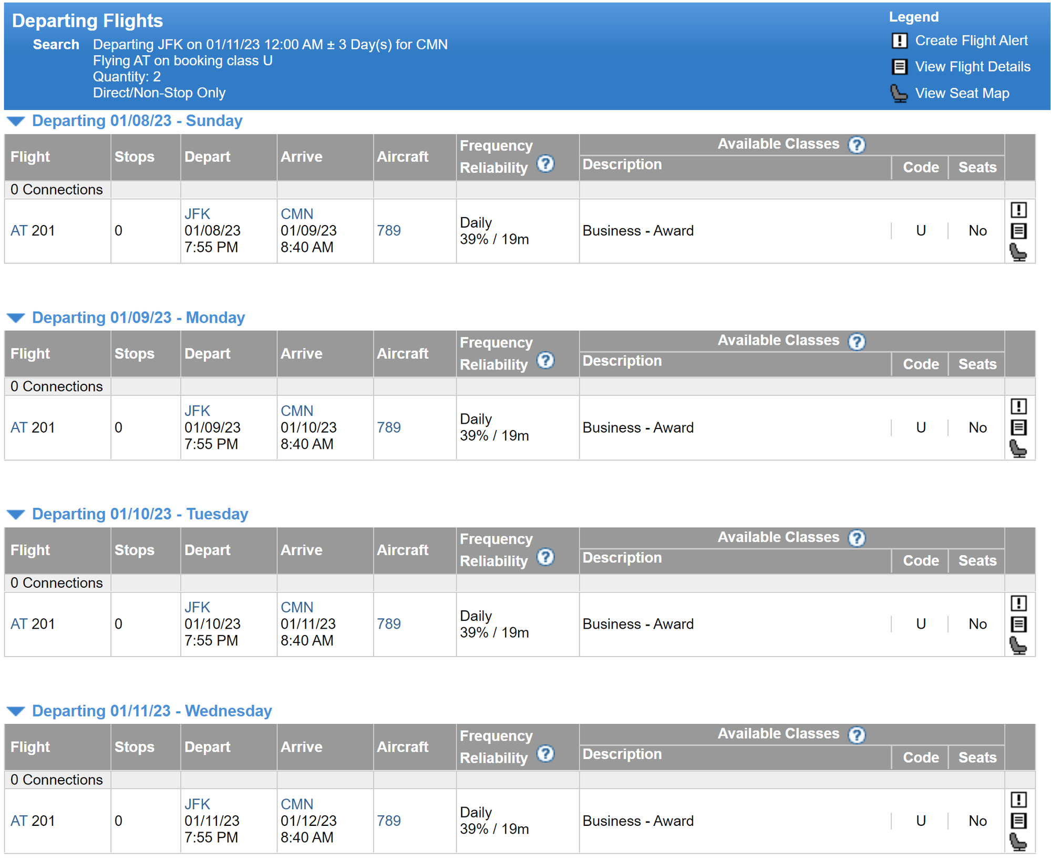Collapse Departing 01/09/23 Monday section
Image resolution: width=1051 pixels, height=859 pixels.
[16, 318]
